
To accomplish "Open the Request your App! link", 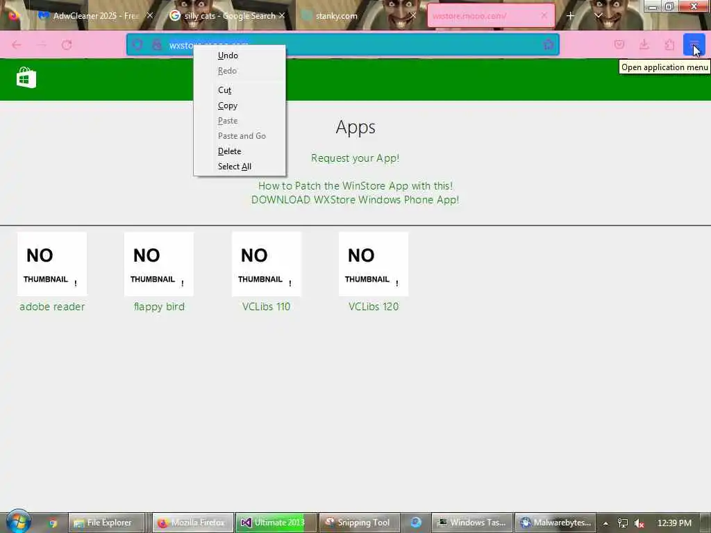I will click(x=355, y=158).
